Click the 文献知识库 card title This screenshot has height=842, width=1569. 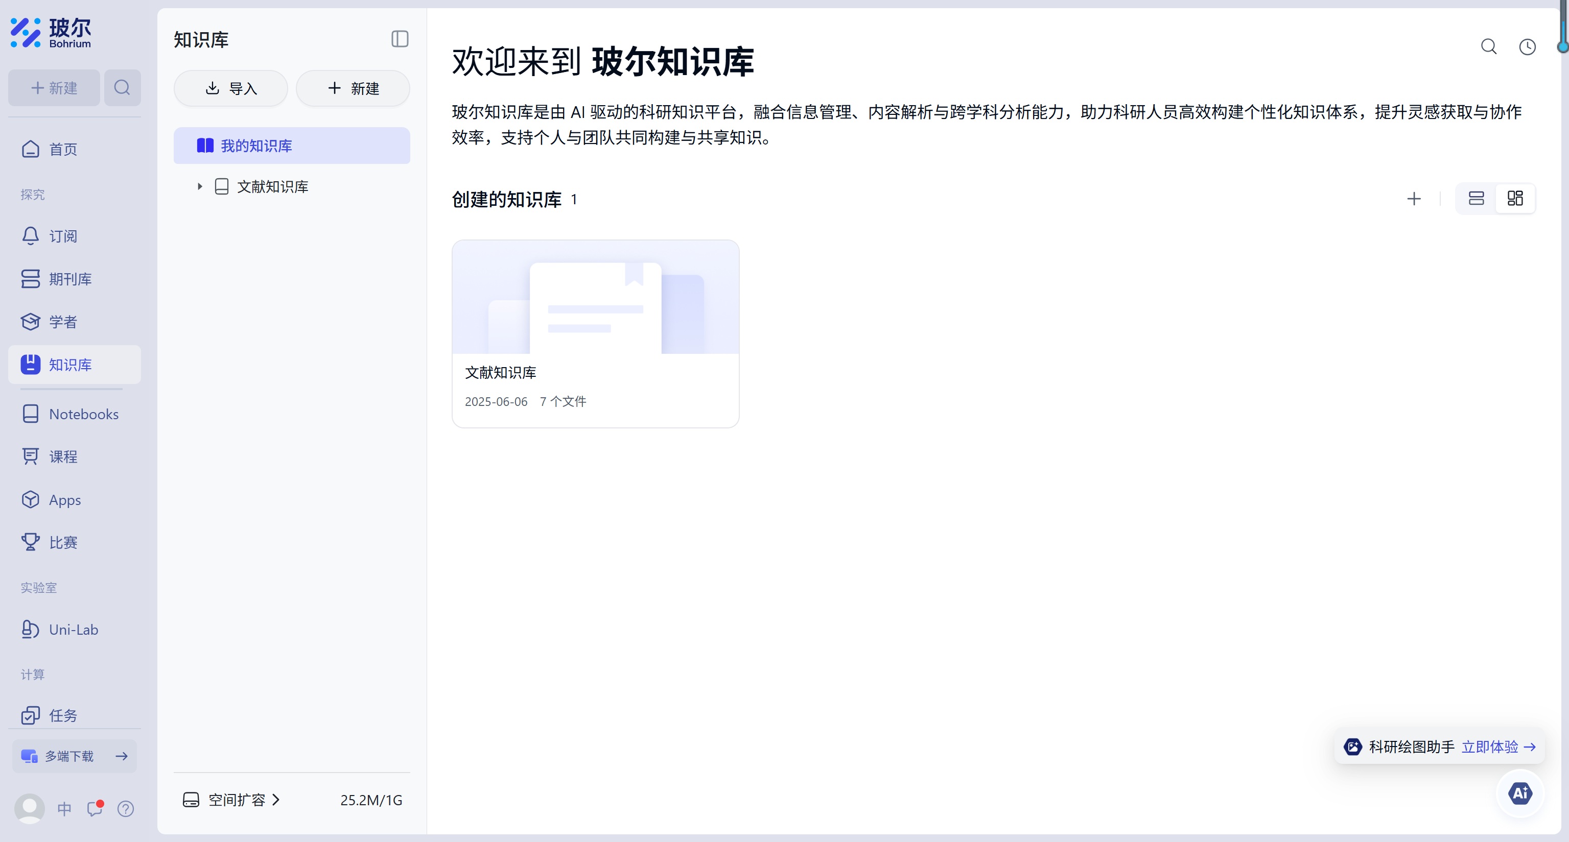(x=500, y=373)
